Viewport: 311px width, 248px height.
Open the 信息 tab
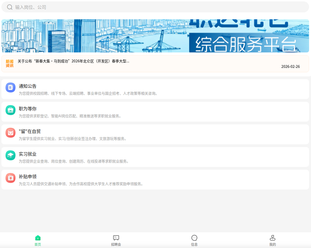coord(194,240)
